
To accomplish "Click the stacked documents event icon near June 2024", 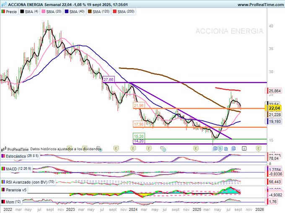I will click(x=163, y=149).
